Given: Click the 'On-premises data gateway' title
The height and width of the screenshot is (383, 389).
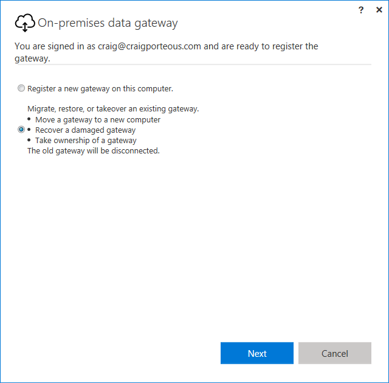Looking at the screenshot, I should (x=108, y=23).
